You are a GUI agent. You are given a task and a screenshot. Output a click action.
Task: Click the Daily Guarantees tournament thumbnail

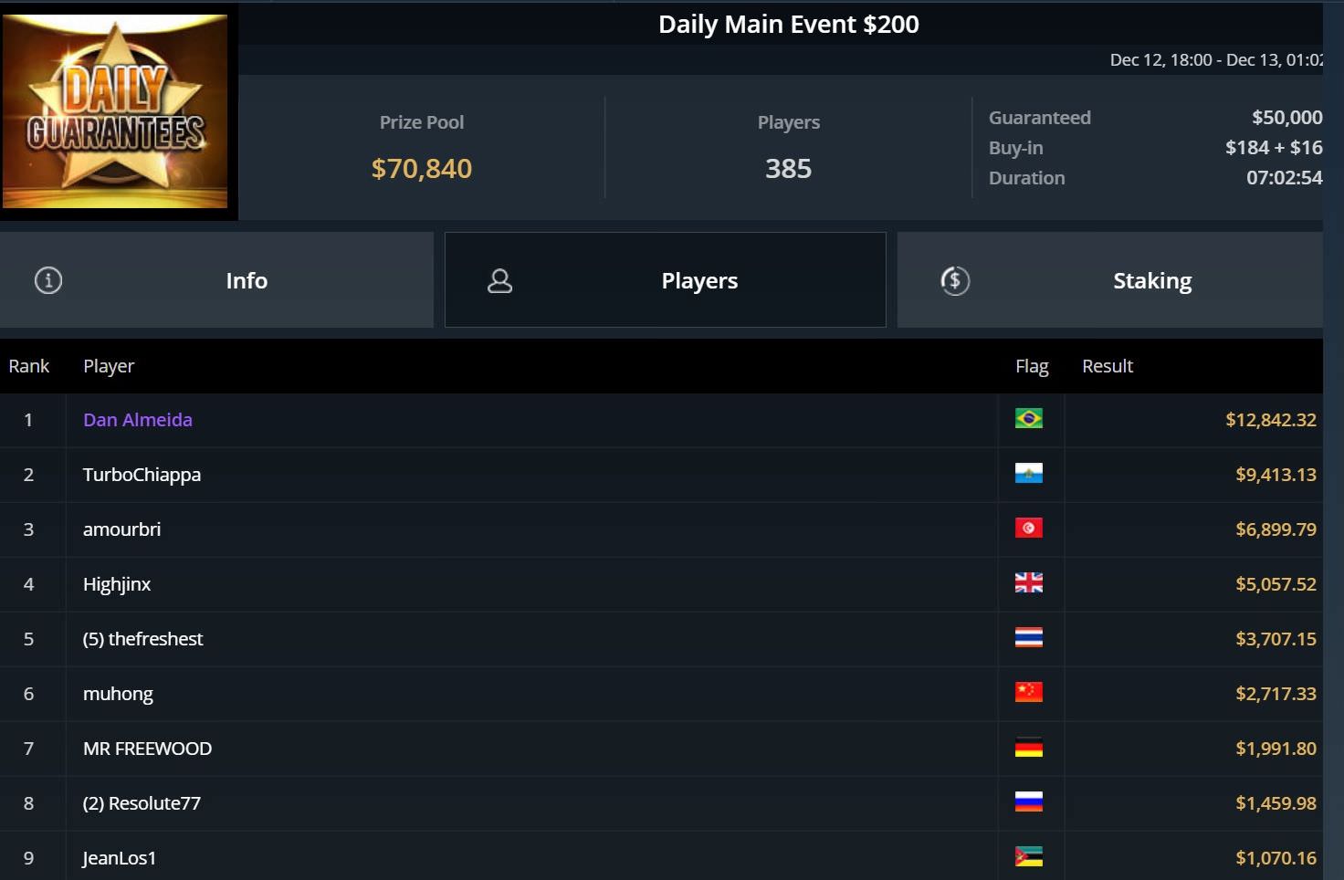pyautogui.click(x=116, y=110)
